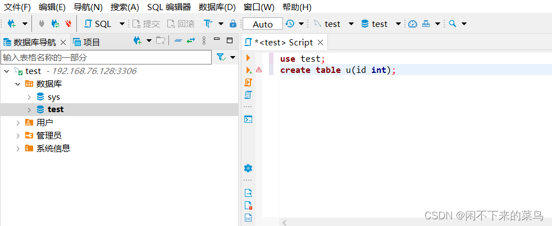Select the active connection test selector
This screenshot has width=552, height=226.
[327, 24]
